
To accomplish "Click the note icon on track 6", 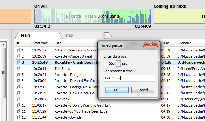I will coord(18,81).
